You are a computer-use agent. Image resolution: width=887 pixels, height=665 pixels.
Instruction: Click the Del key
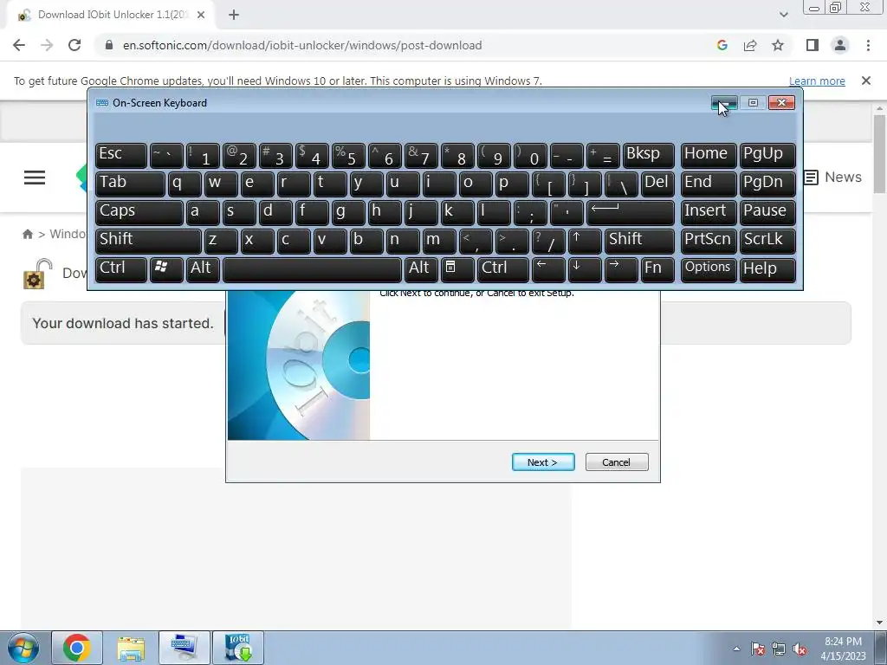657,184
